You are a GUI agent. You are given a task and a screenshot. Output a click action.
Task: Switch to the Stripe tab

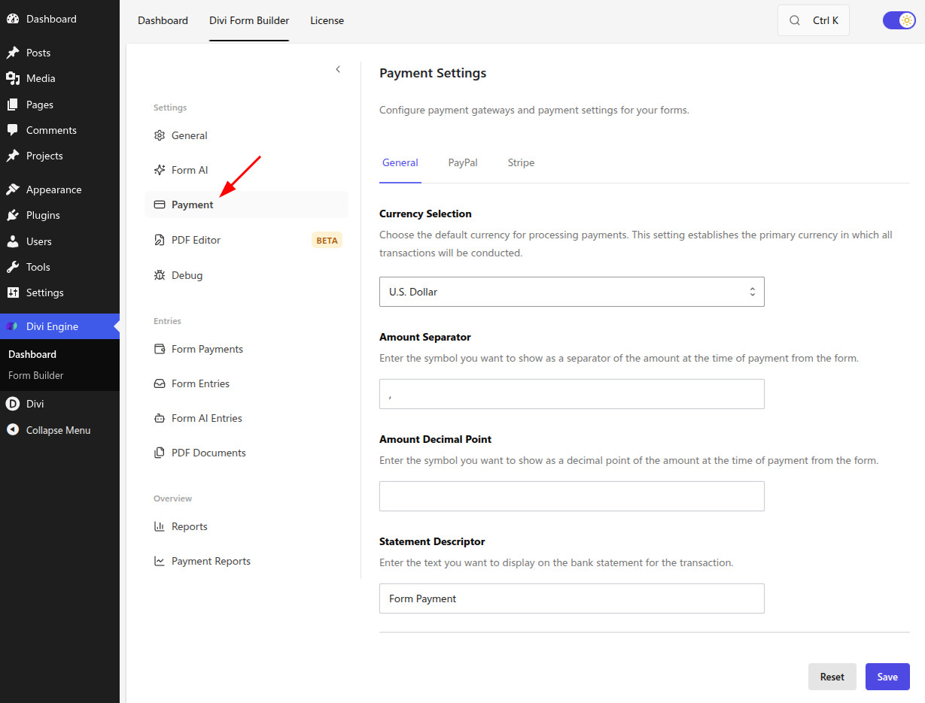tap(521, 162)
